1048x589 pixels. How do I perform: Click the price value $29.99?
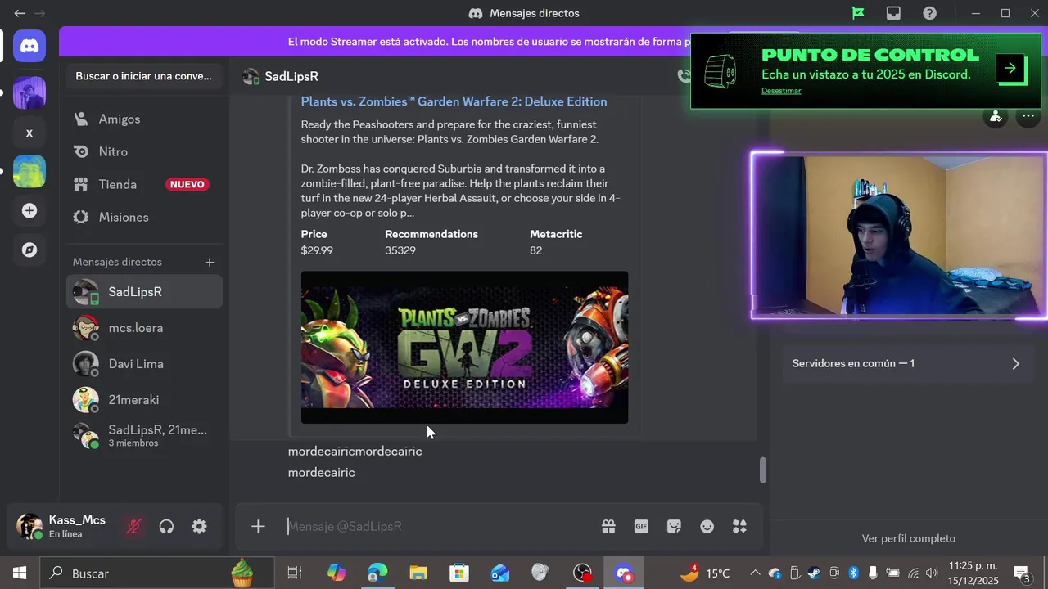click(317, 250)
